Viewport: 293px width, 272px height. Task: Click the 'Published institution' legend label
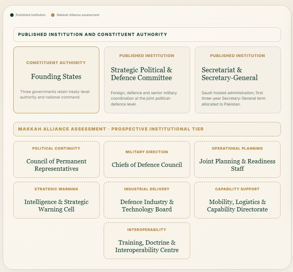tap(30, 15)
